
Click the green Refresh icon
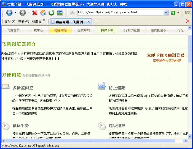pyautogui.click(x=51, y=13)
